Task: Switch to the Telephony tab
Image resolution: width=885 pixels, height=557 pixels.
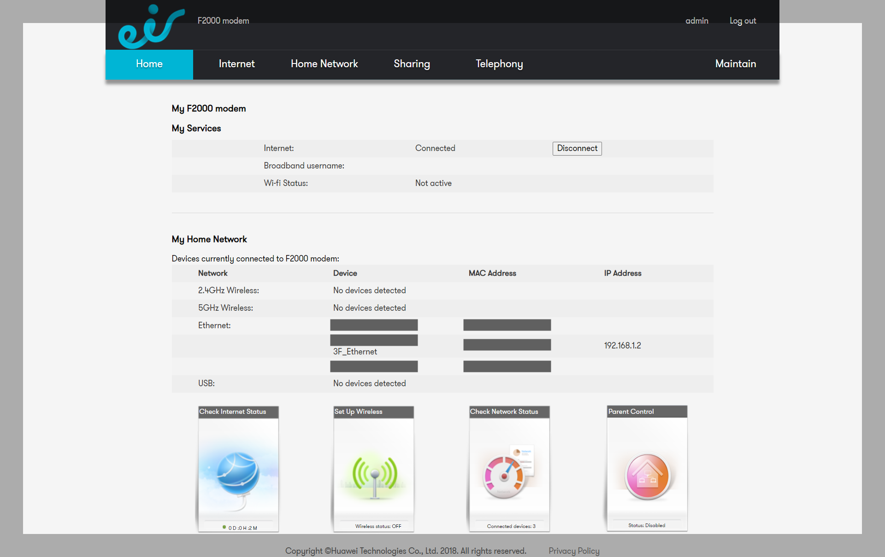Action: point(499,64)
